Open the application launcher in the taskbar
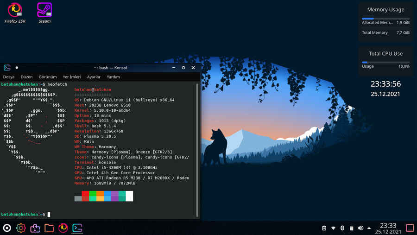This screenshot has height=235, width=417. 7,228
